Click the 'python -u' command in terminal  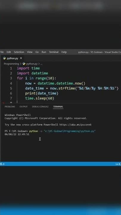36,131
